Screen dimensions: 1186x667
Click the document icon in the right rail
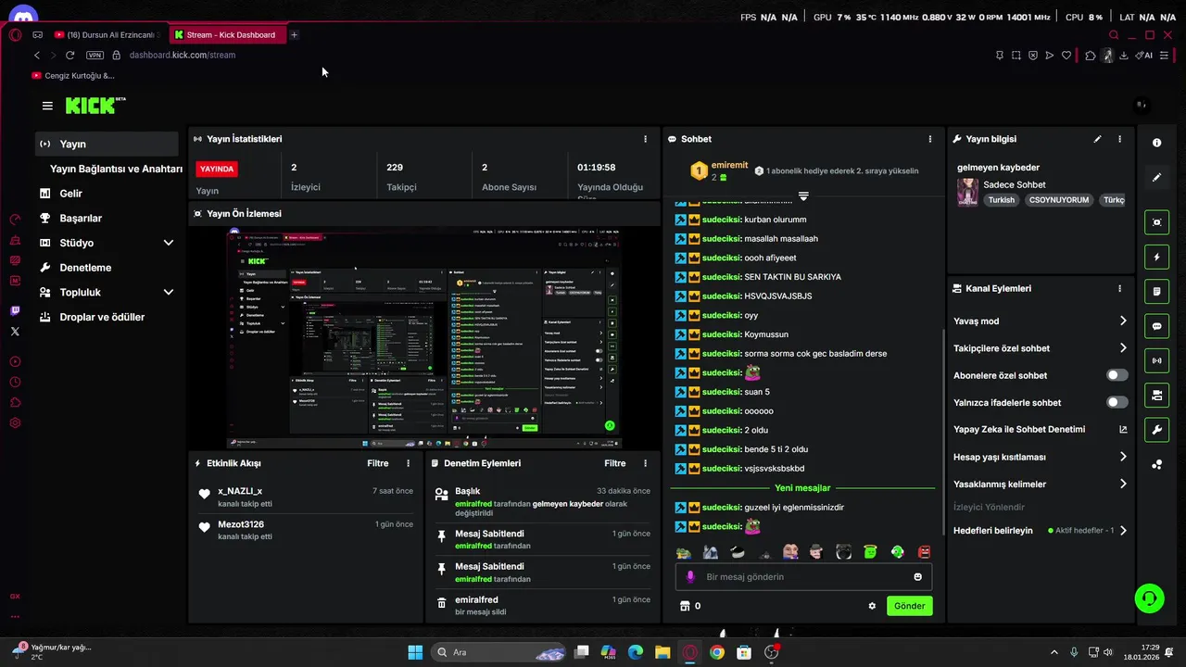pos(1156,292)
